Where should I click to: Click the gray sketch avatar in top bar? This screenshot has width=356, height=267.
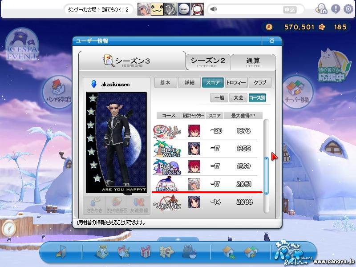pos(170,9)
